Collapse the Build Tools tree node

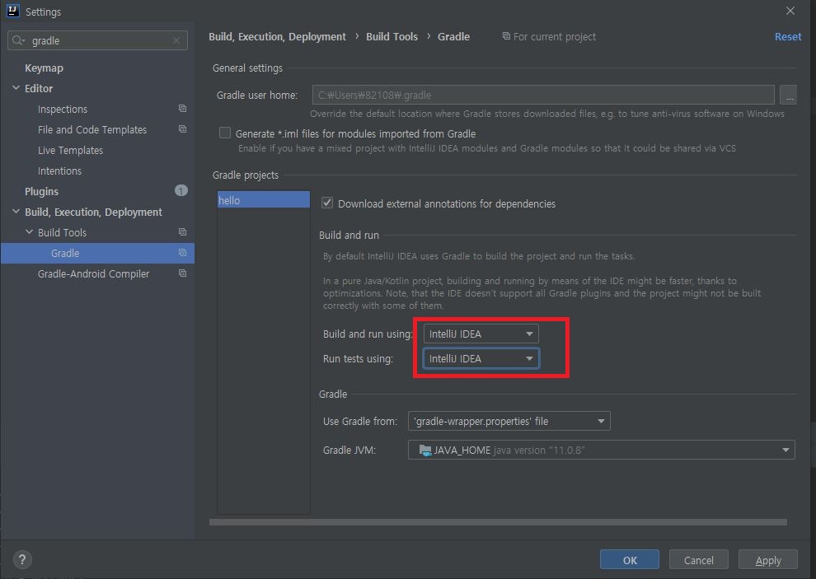tap(29, 232)
